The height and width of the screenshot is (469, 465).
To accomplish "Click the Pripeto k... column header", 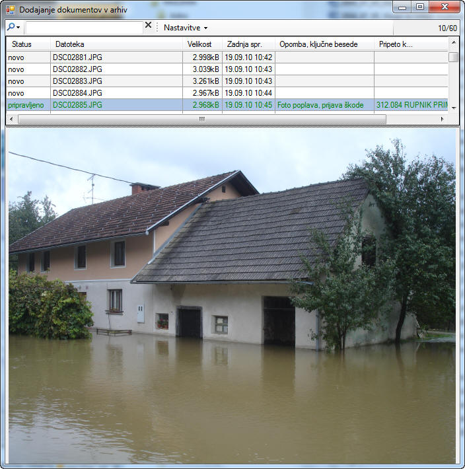I will [x=410, y=44].
